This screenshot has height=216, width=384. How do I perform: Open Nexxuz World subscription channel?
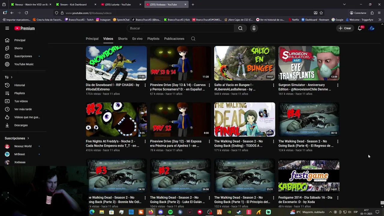[25, 146]
